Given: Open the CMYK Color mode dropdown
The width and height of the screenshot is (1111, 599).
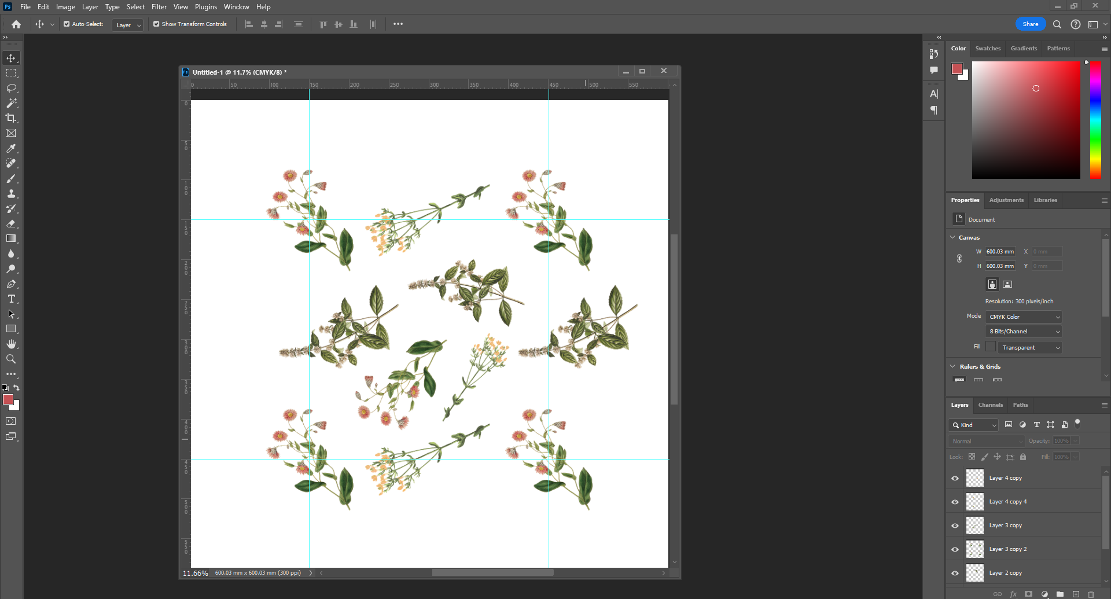Looking at the screenshot, I should (x=1024, y=317).
